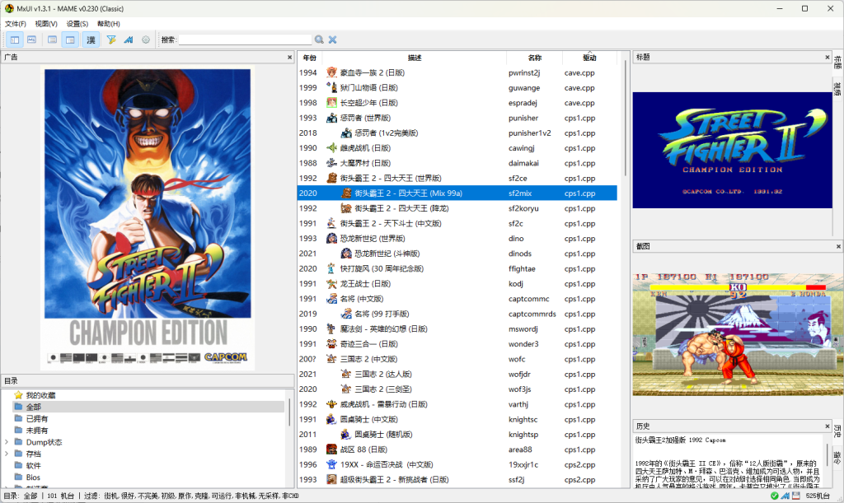Click inside the 搜索 search input field

(245, 40)
